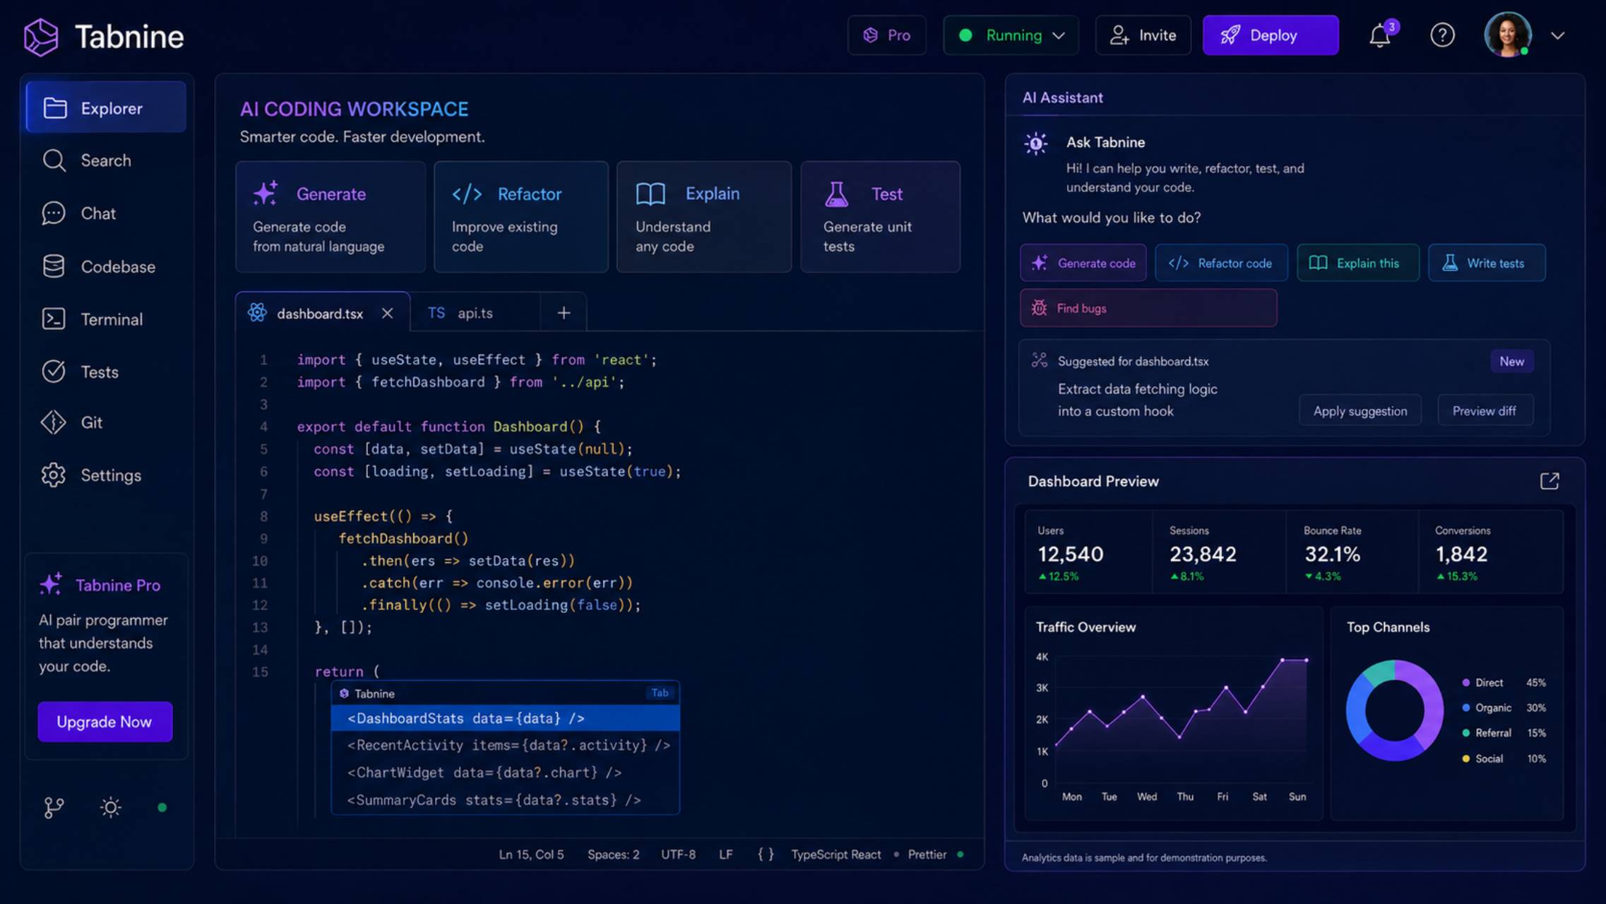Choose the ChartWidget completion suggestion

[506, 773]
